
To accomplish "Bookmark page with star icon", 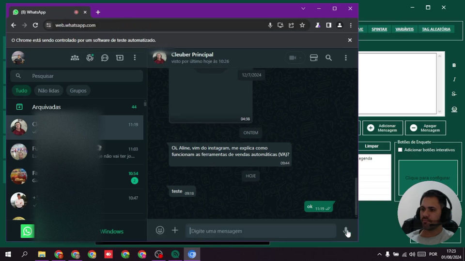I will click(302, 25).
